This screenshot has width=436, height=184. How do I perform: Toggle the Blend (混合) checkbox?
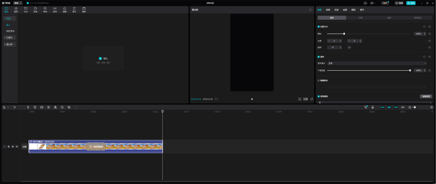pos(318,57)
